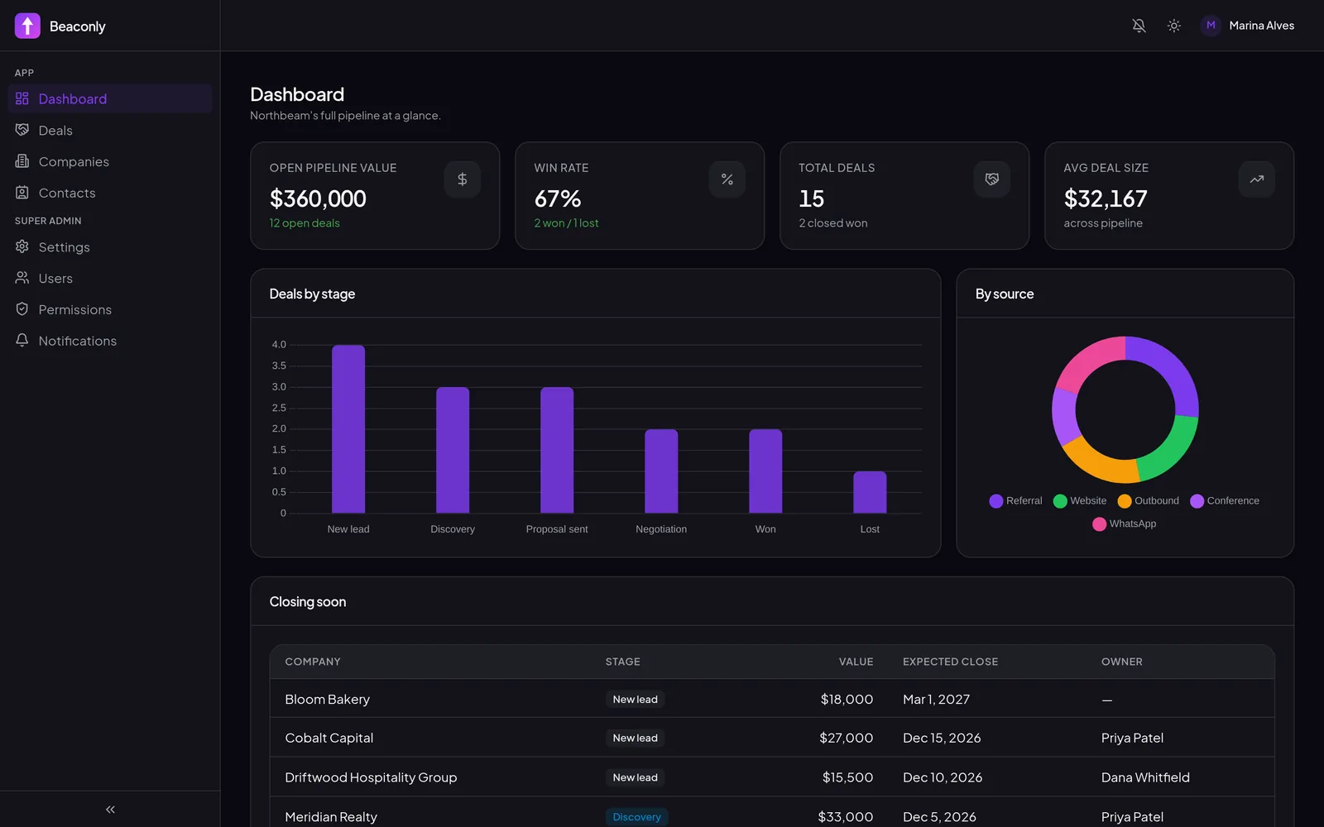Viewport: 1324px width, 827px height.
Task: Click handshake icon on Total Deals card
Action: [992, 179]
